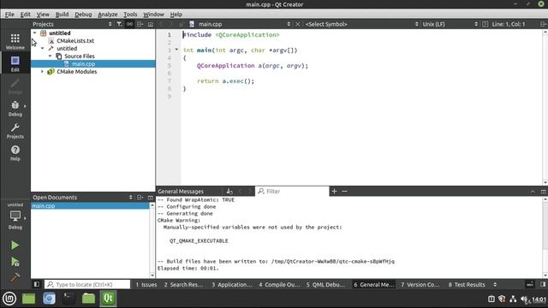Maximize or close the output pane
The width and height of the screenshot is (548, 308).
[x=543, y=192]
